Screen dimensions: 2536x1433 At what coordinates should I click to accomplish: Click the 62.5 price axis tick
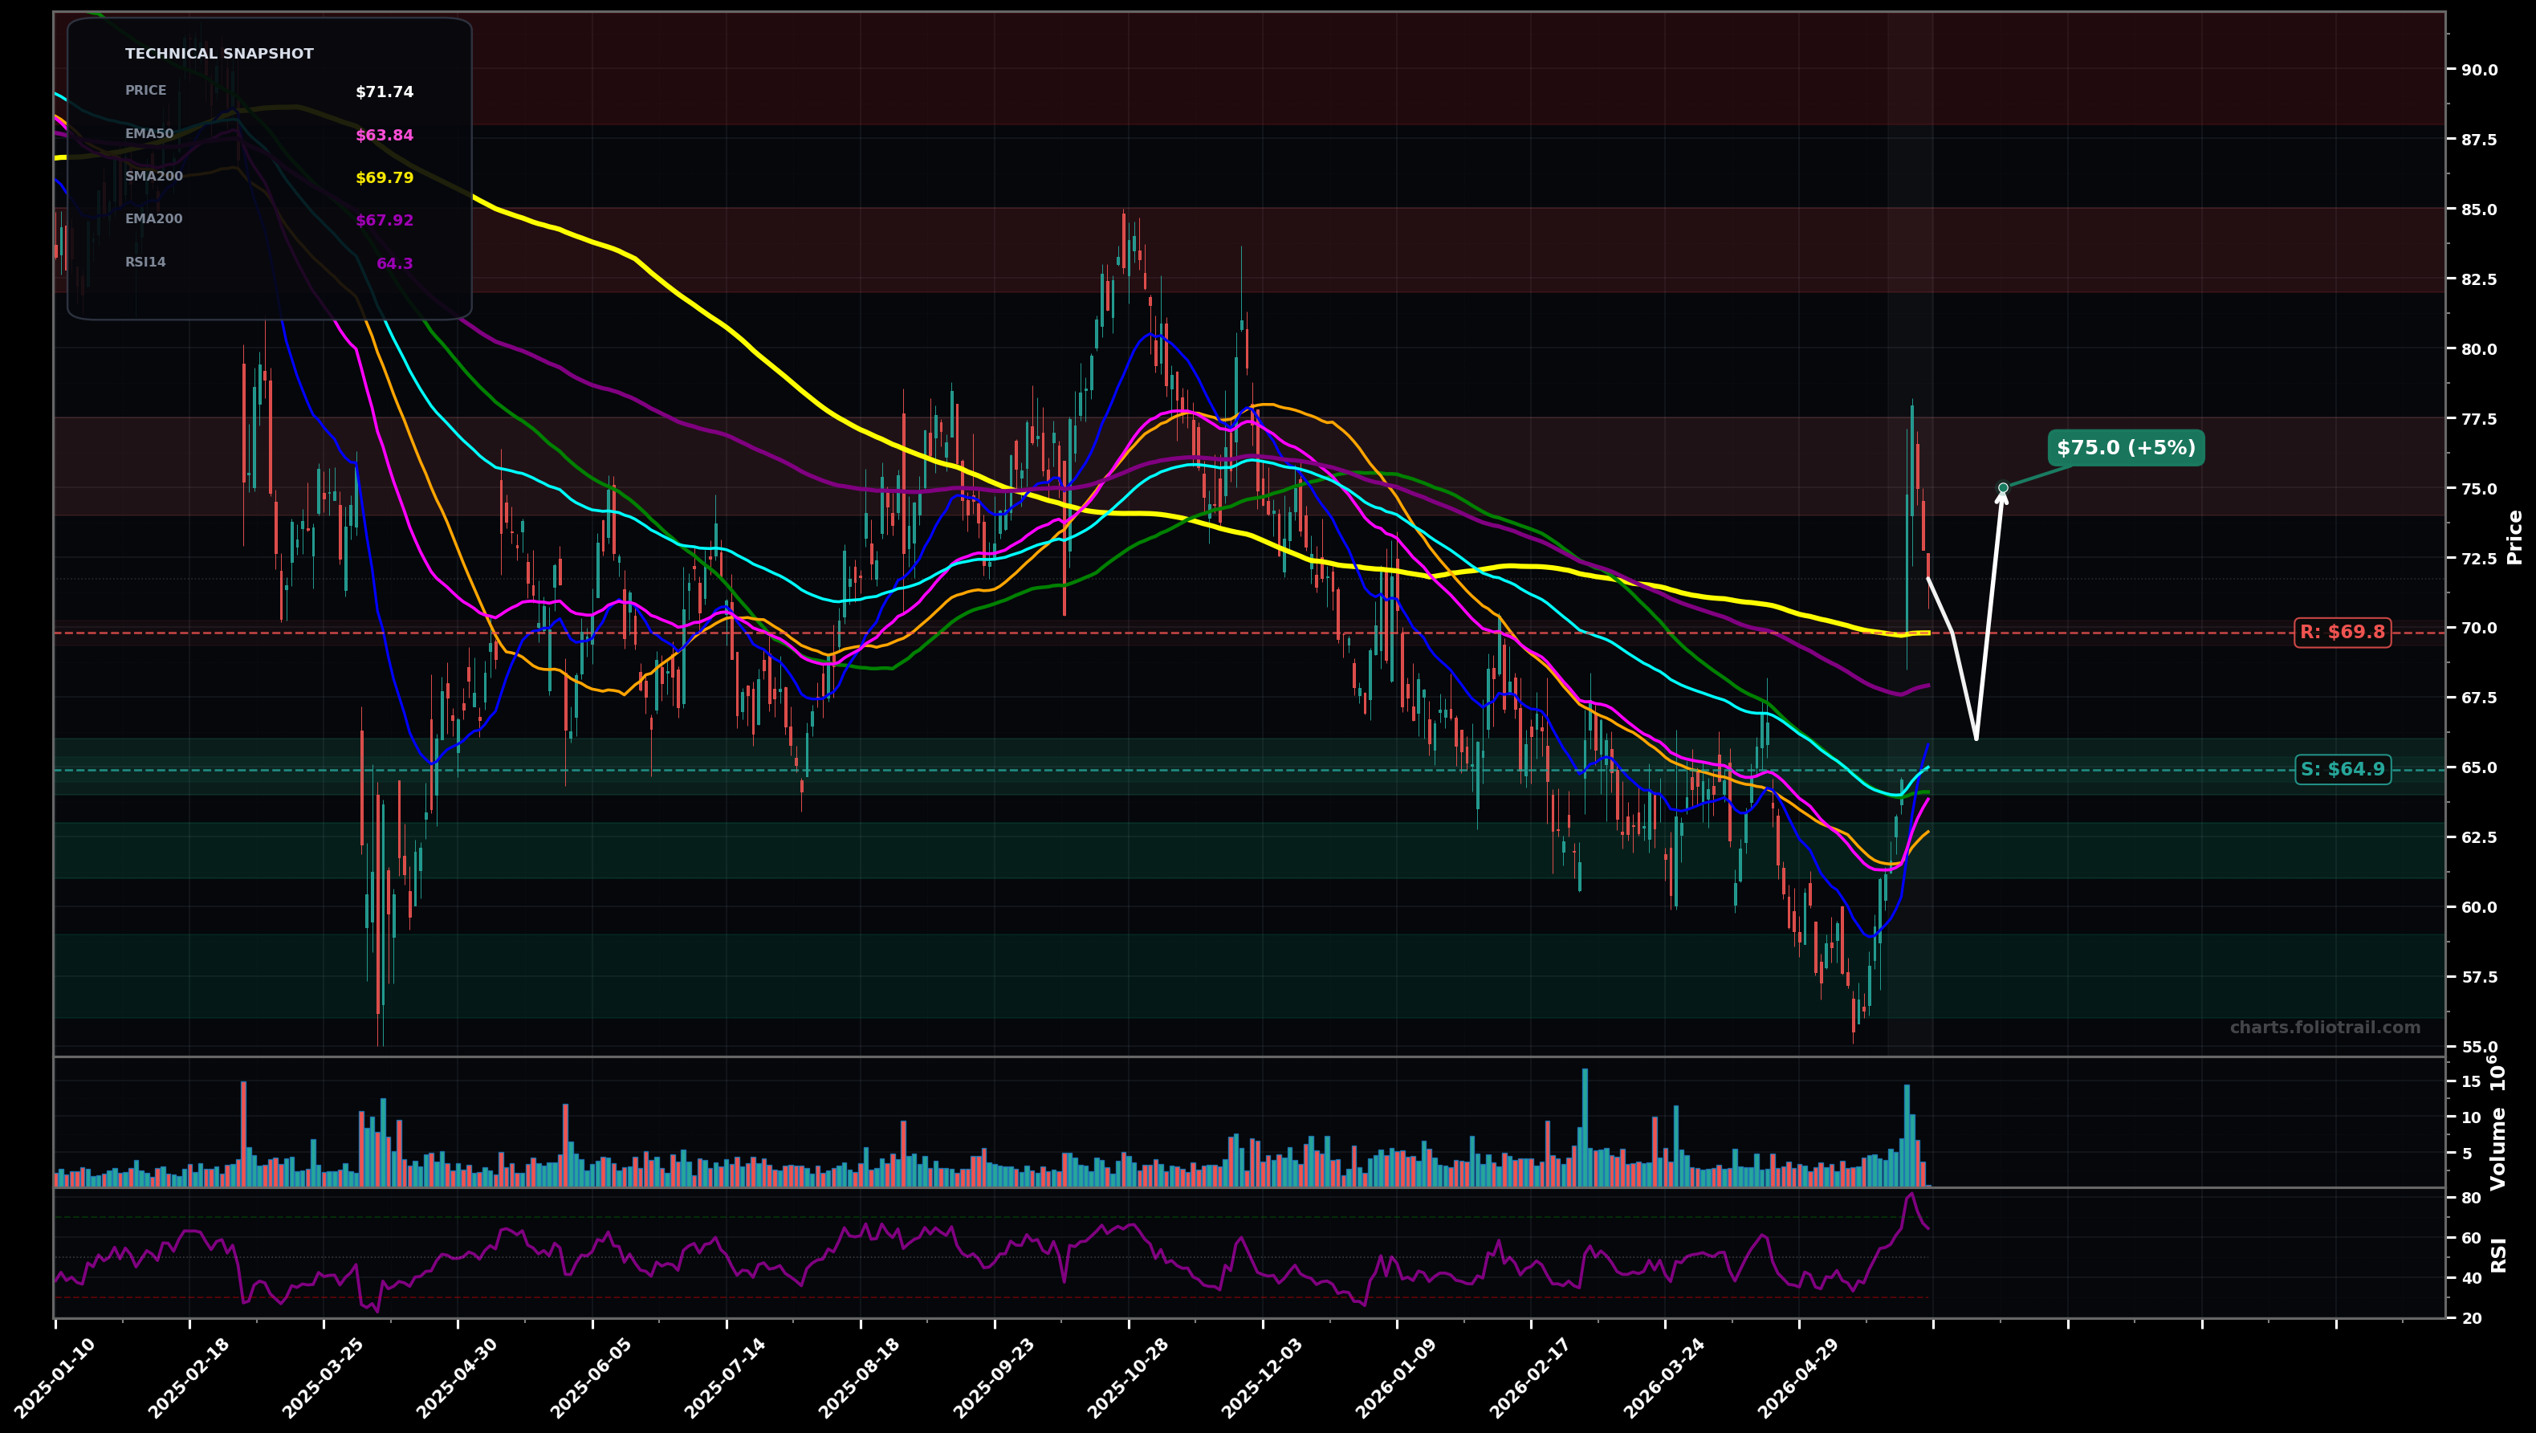coord(2479,837)
